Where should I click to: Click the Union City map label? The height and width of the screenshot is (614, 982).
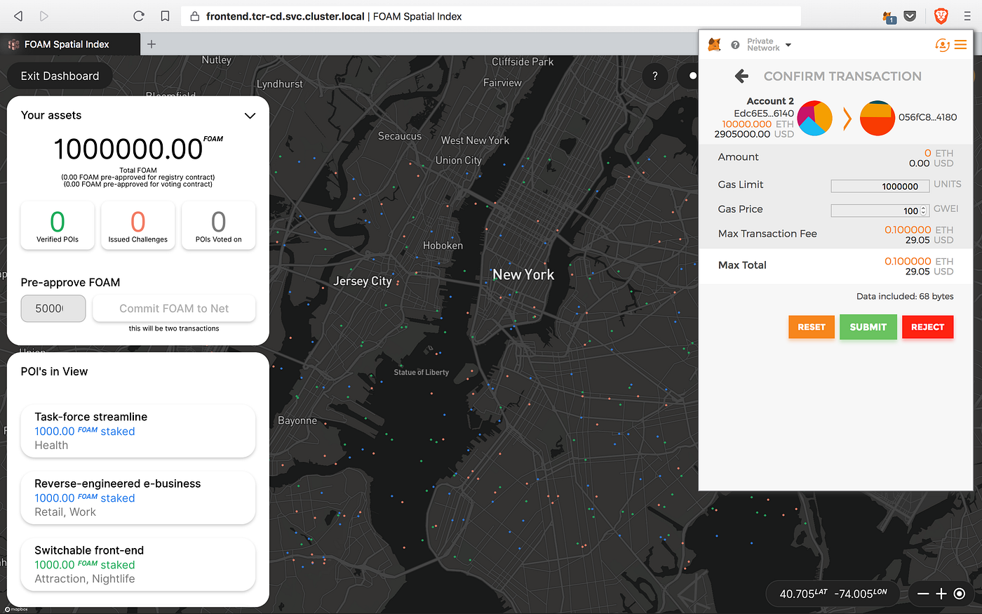pos(459,160)
